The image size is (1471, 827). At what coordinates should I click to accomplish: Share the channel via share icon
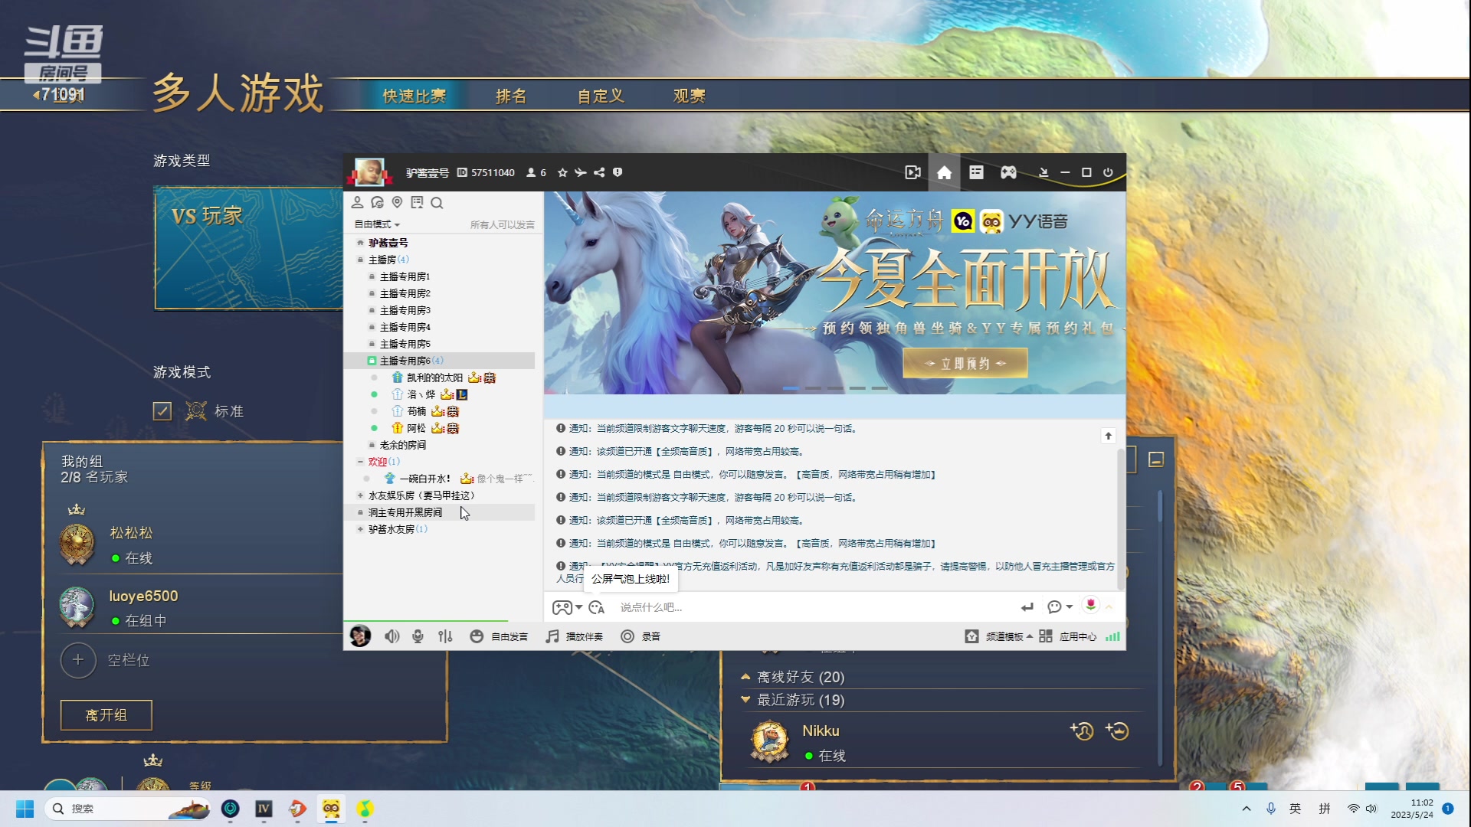pos(599,173)
